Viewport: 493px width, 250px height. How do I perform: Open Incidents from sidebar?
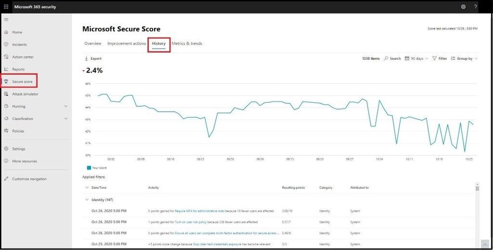pyautogui.click(x=19, y=44)
